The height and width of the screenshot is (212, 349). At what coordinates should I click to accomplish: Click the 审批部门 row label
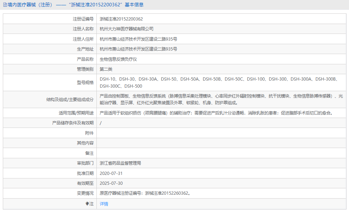coord(85,163)
